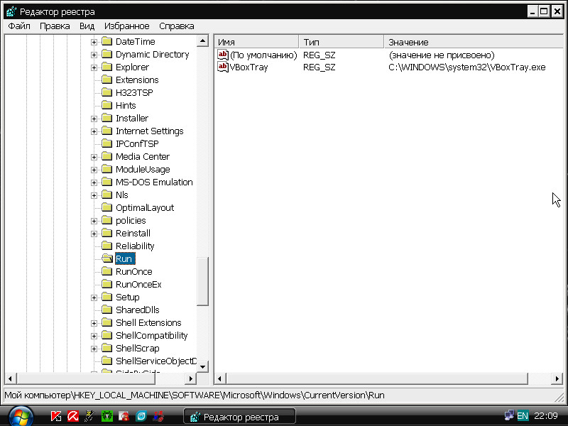Click the VBoxTray.exe path value
This screenshot has width=568, height=426.
click(467, 67)
